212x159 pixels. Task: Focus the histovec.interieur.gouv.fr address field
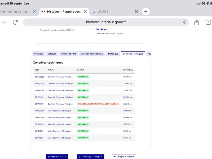pos(106,22)
